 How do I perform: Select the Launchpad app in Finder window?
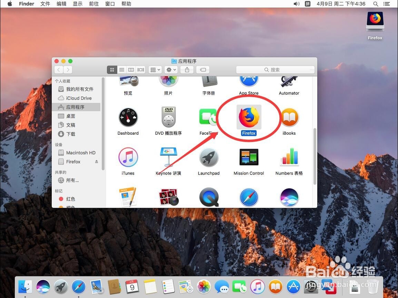[x=209, y=157]
